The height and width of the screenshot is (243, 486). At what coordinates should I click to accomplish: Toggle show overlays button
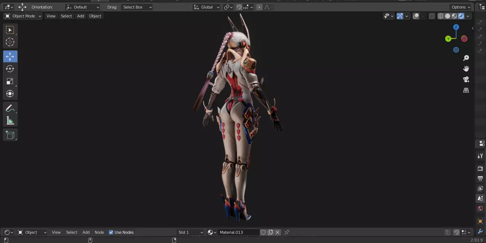point(416,16)
